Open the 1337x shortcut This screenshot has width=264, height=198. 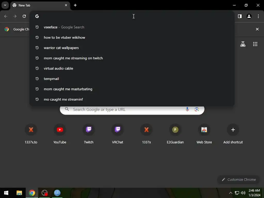pyautogui.click(x=146, y=134)
